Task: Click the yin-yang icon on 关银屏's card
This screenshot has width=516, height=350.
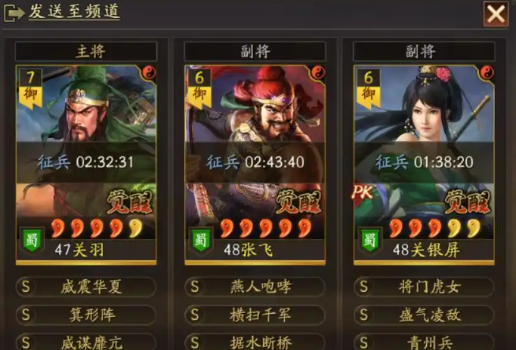Action: pyautogui.click(x=487, y=72)
